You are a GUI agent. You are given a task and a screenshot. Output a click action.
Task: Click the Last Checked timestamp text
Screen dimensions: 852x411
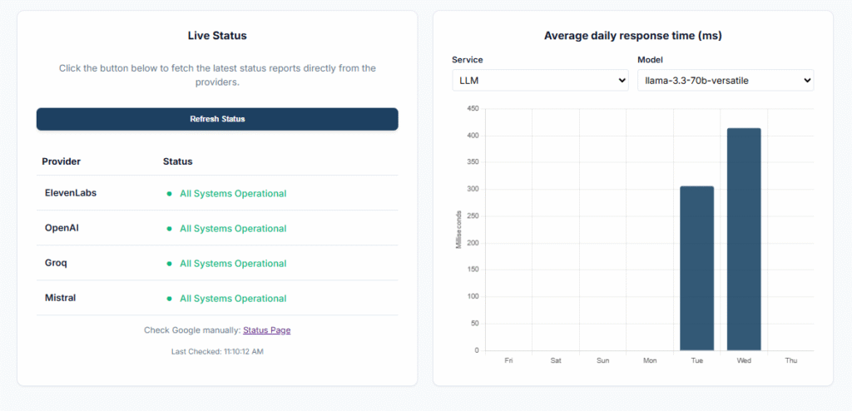[217, 352]
